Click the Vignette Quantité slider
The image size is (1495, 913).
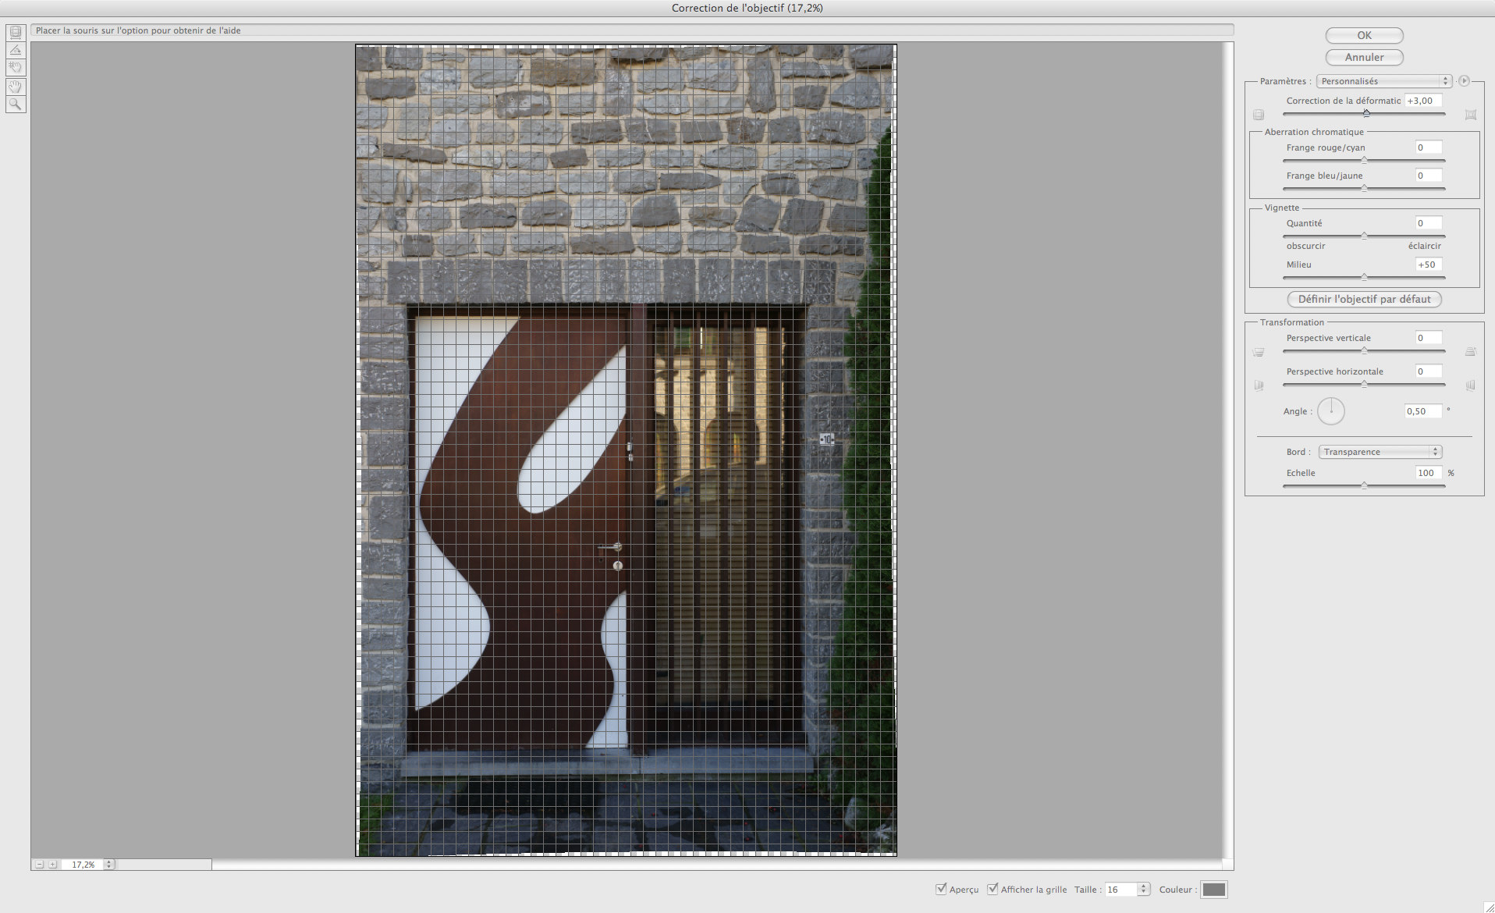(x=1364, y=236)
